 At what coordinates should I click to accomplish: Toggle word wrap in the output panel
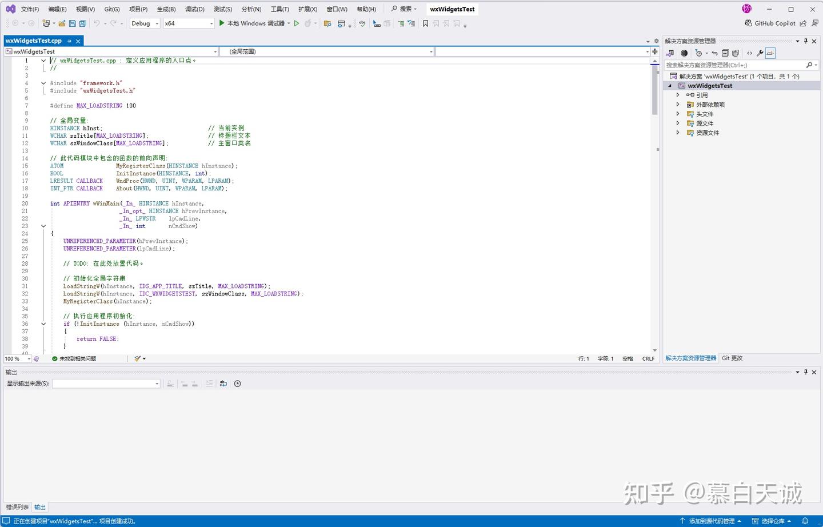223,384
